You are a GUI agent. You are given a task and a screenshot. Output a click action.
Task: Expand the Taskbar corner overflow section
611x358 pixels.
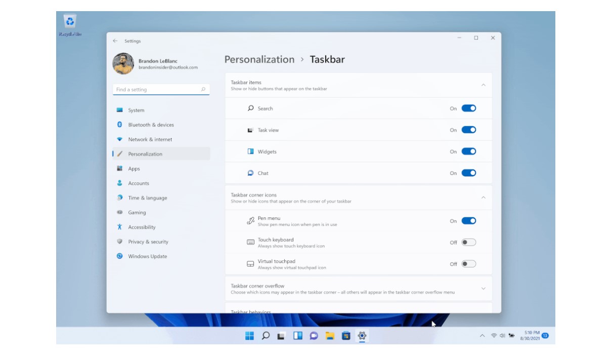[483, 289]
